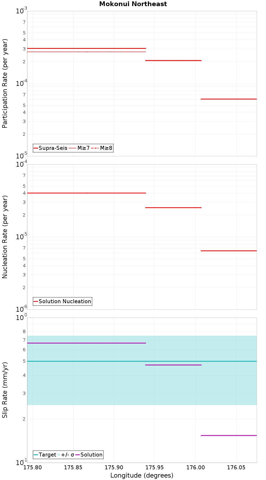Click the teal target slip rate line
Image resolution: width=266 pixels, height=480 pixels.
point(142,361)
